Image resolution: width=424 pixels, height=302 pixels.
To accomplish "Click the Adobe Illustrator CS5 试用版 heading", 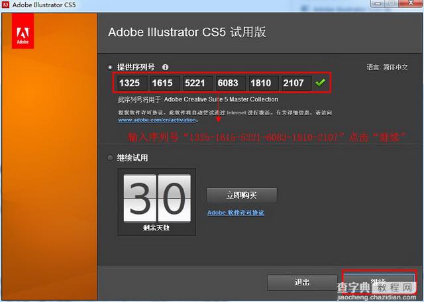I will [187, 32].
